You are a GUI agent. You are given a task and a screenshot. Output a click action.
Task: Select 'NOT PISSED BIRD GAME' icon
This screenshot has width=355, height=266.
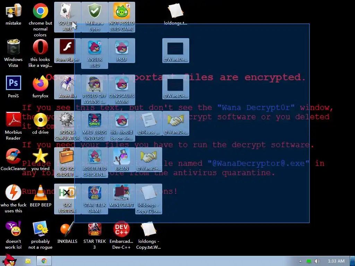tap(122, 17)
